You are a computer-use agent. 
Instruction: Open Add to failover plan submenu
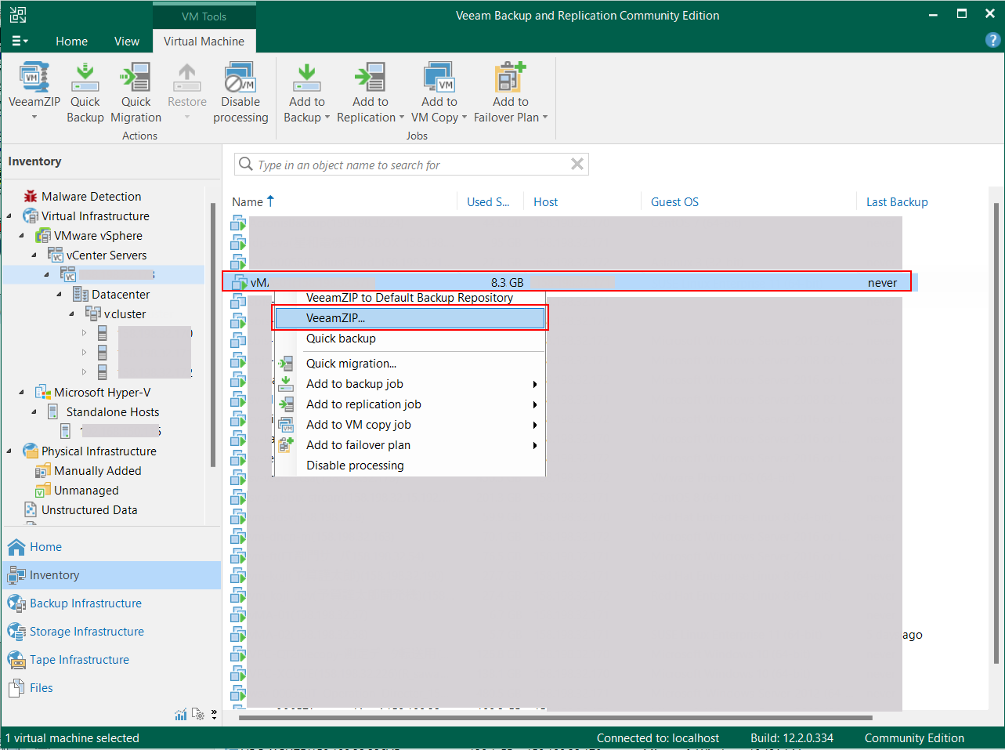(x=410, y=445)
